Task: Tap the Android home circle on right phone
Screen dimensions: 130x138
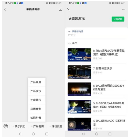Action: (x=96, y=134)
